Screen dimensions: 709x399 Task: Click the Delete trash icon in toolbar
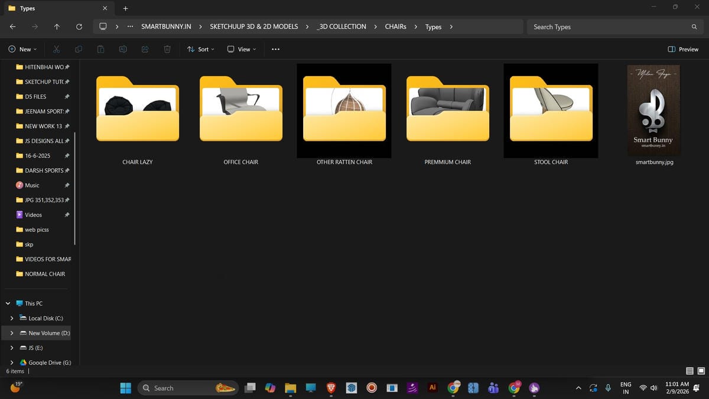coord(167,49)
